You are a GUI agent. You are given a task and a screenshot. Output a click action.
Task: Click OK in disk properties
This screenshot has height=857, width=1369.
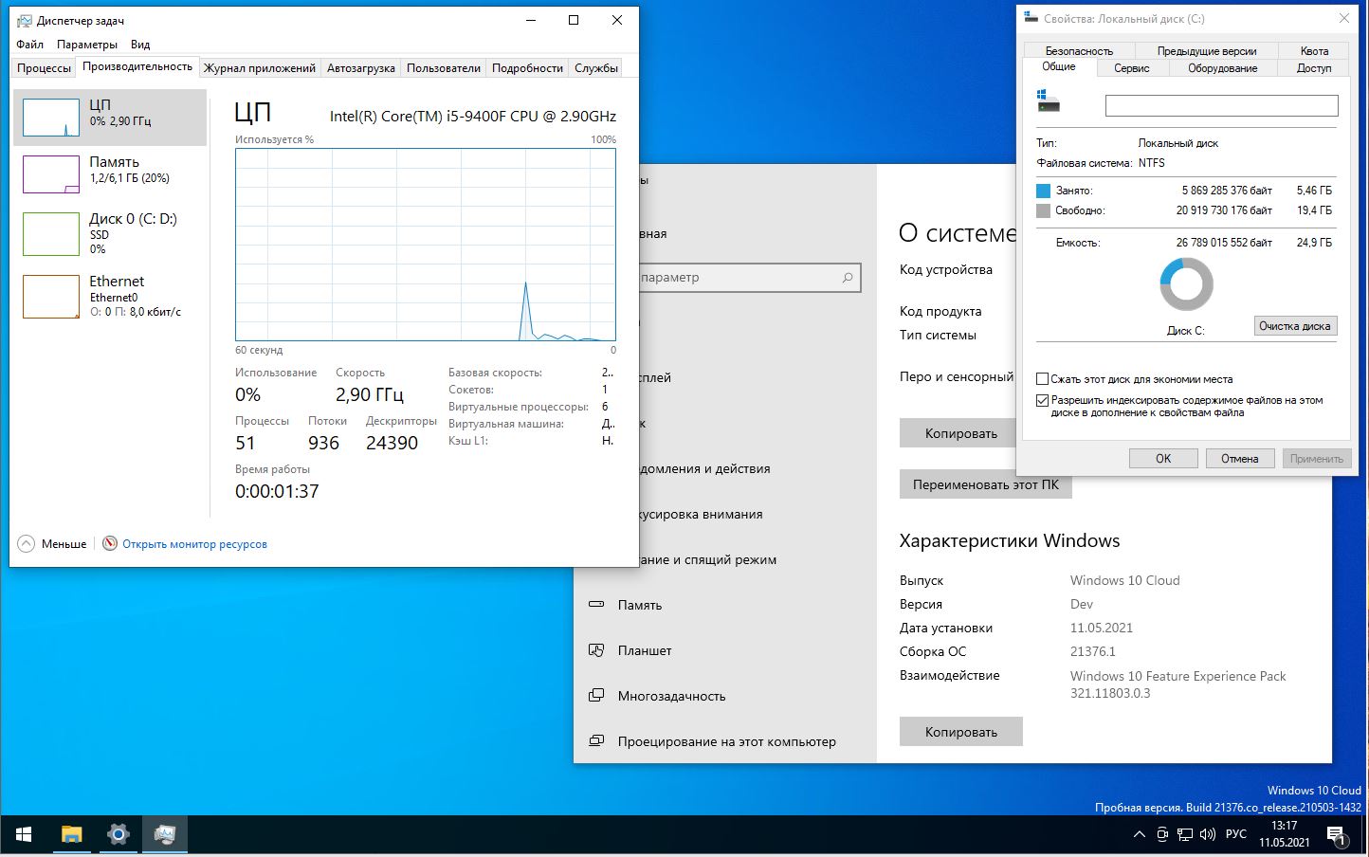tap(1163, 459)
